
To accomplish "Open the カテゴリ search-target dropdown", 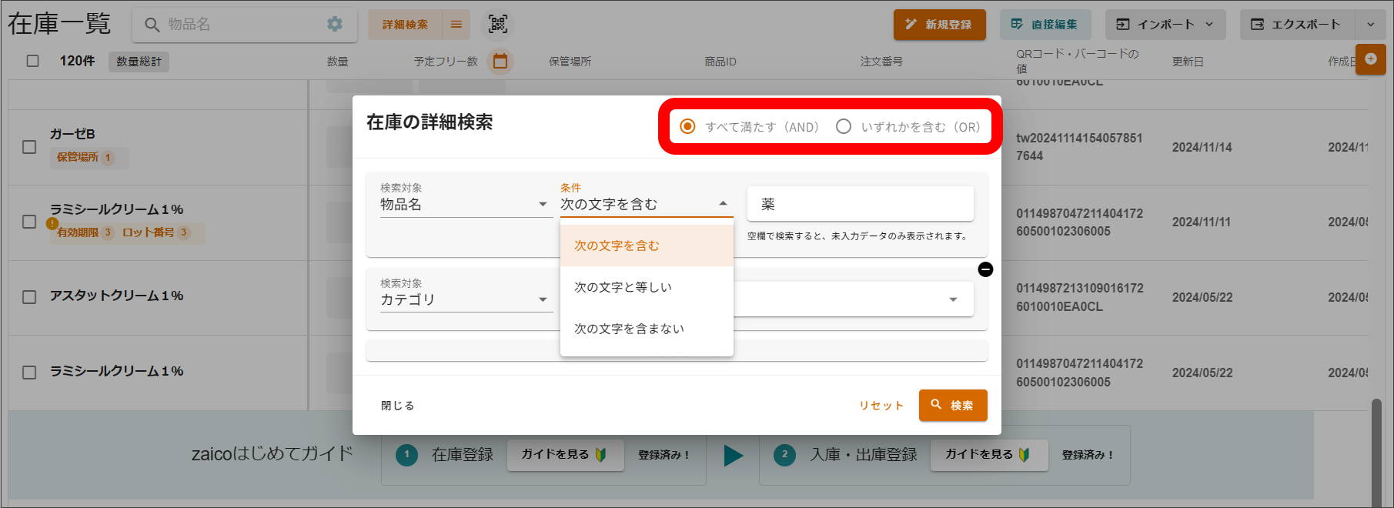I will 465,299.
